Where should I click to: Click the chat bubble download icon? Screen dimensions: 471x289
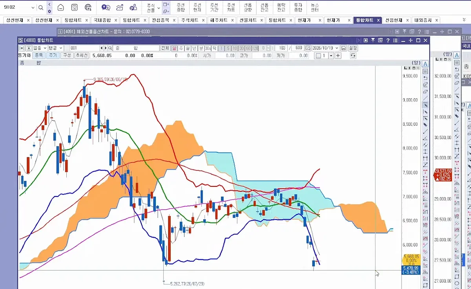(x=106, y=7)
